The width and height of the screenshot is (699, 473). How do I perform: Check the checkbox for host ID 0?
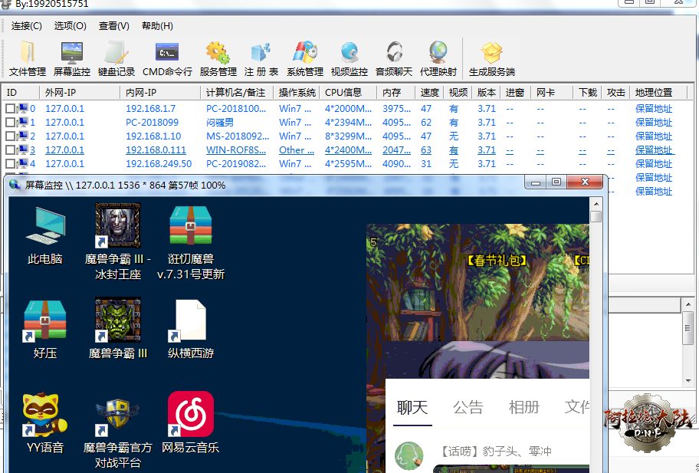(x=11, y=109)
